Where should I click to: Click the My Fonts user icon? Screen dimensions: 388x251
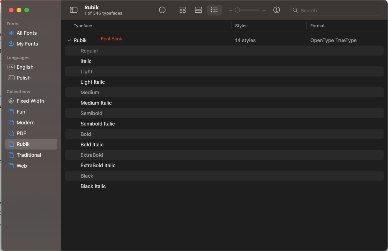11,44
